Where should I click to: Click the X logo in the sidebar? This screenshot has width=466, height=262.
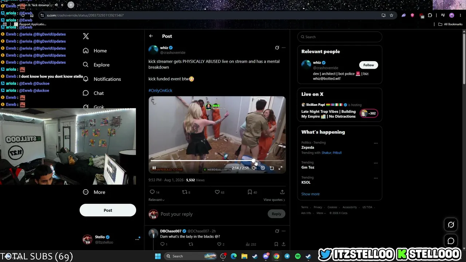86,36
